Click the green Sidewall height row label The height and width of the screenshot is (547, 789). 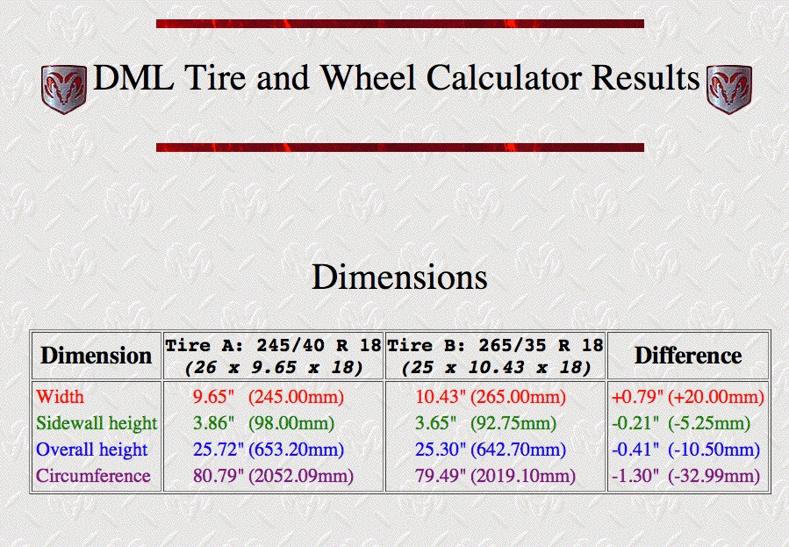97,423
